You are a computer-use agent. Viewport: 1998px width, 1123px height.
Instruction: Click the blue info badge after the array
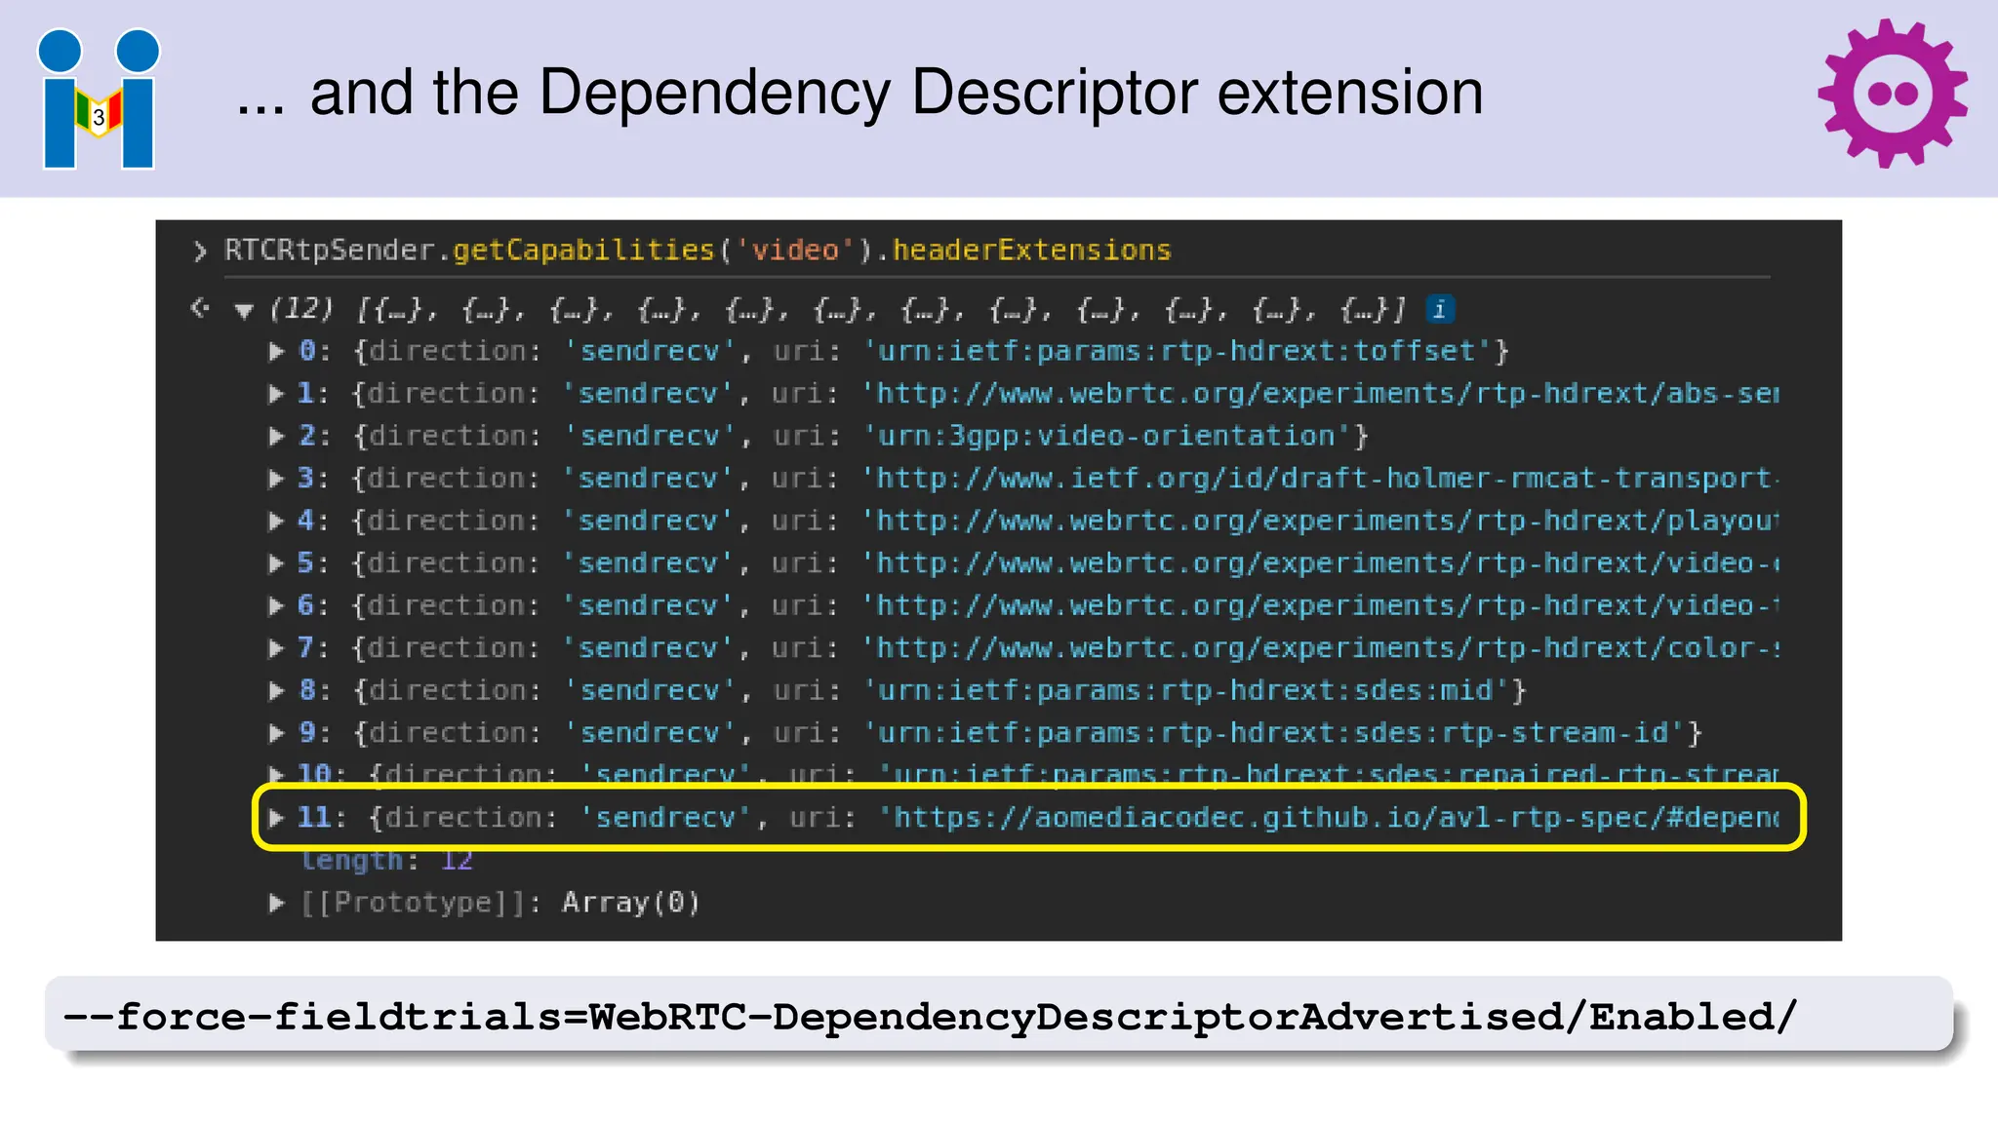pyautogui.click(x=1440, y=310)
